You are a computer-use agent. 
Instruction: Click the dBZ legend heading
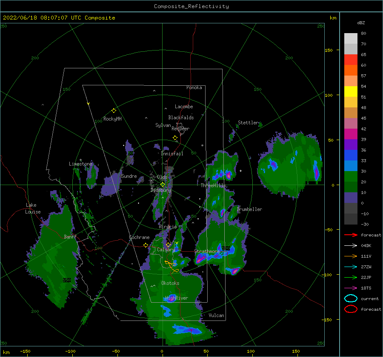[x=361, y=23]
